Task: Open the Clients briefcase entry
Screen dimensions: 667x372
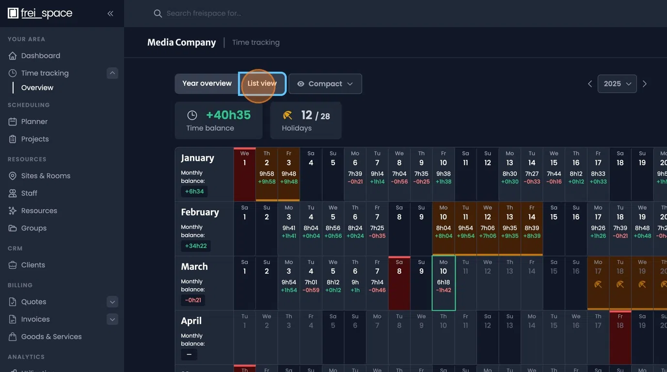Action: (33, 265)
